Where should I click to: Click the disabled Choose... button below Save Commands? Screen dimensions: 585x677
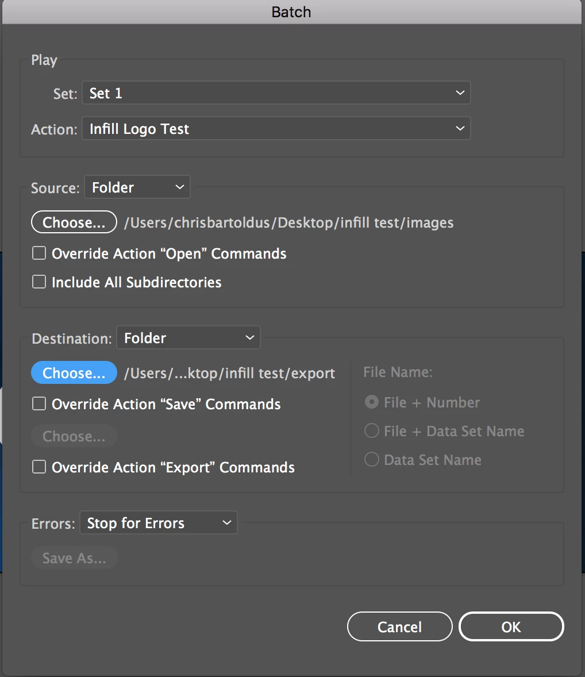point(74,436)
